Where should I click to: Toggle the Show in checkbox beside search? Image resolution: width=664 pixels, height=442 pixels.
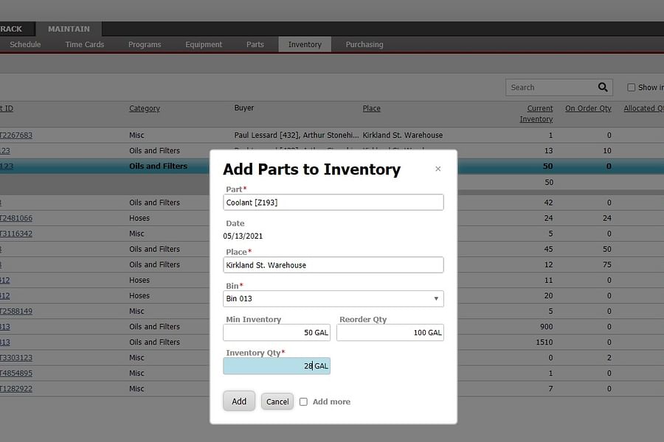[x=632, y=87]
